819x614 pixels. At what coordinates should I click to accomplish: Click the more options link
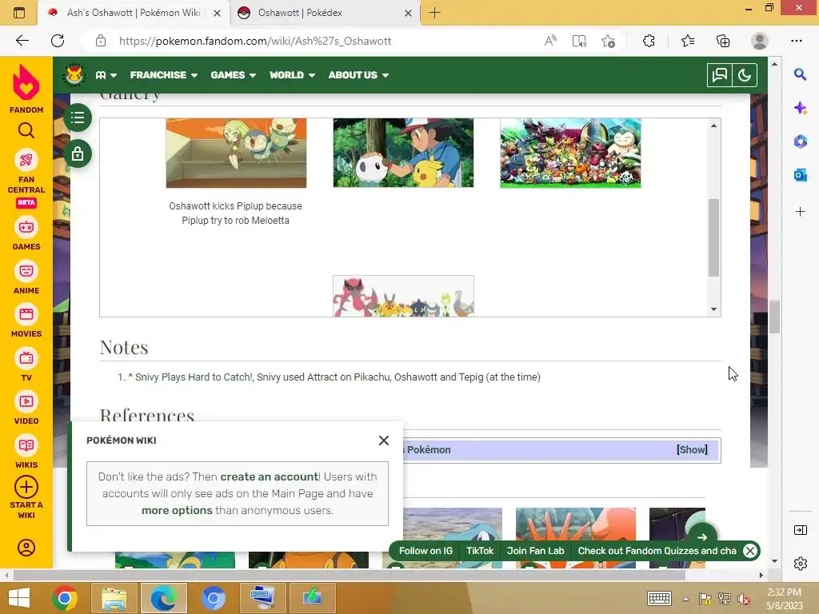point(177,510)
